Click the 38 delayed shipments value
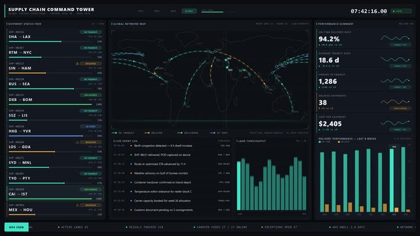This screenshot has width=420, height=236. click(323, 103)
